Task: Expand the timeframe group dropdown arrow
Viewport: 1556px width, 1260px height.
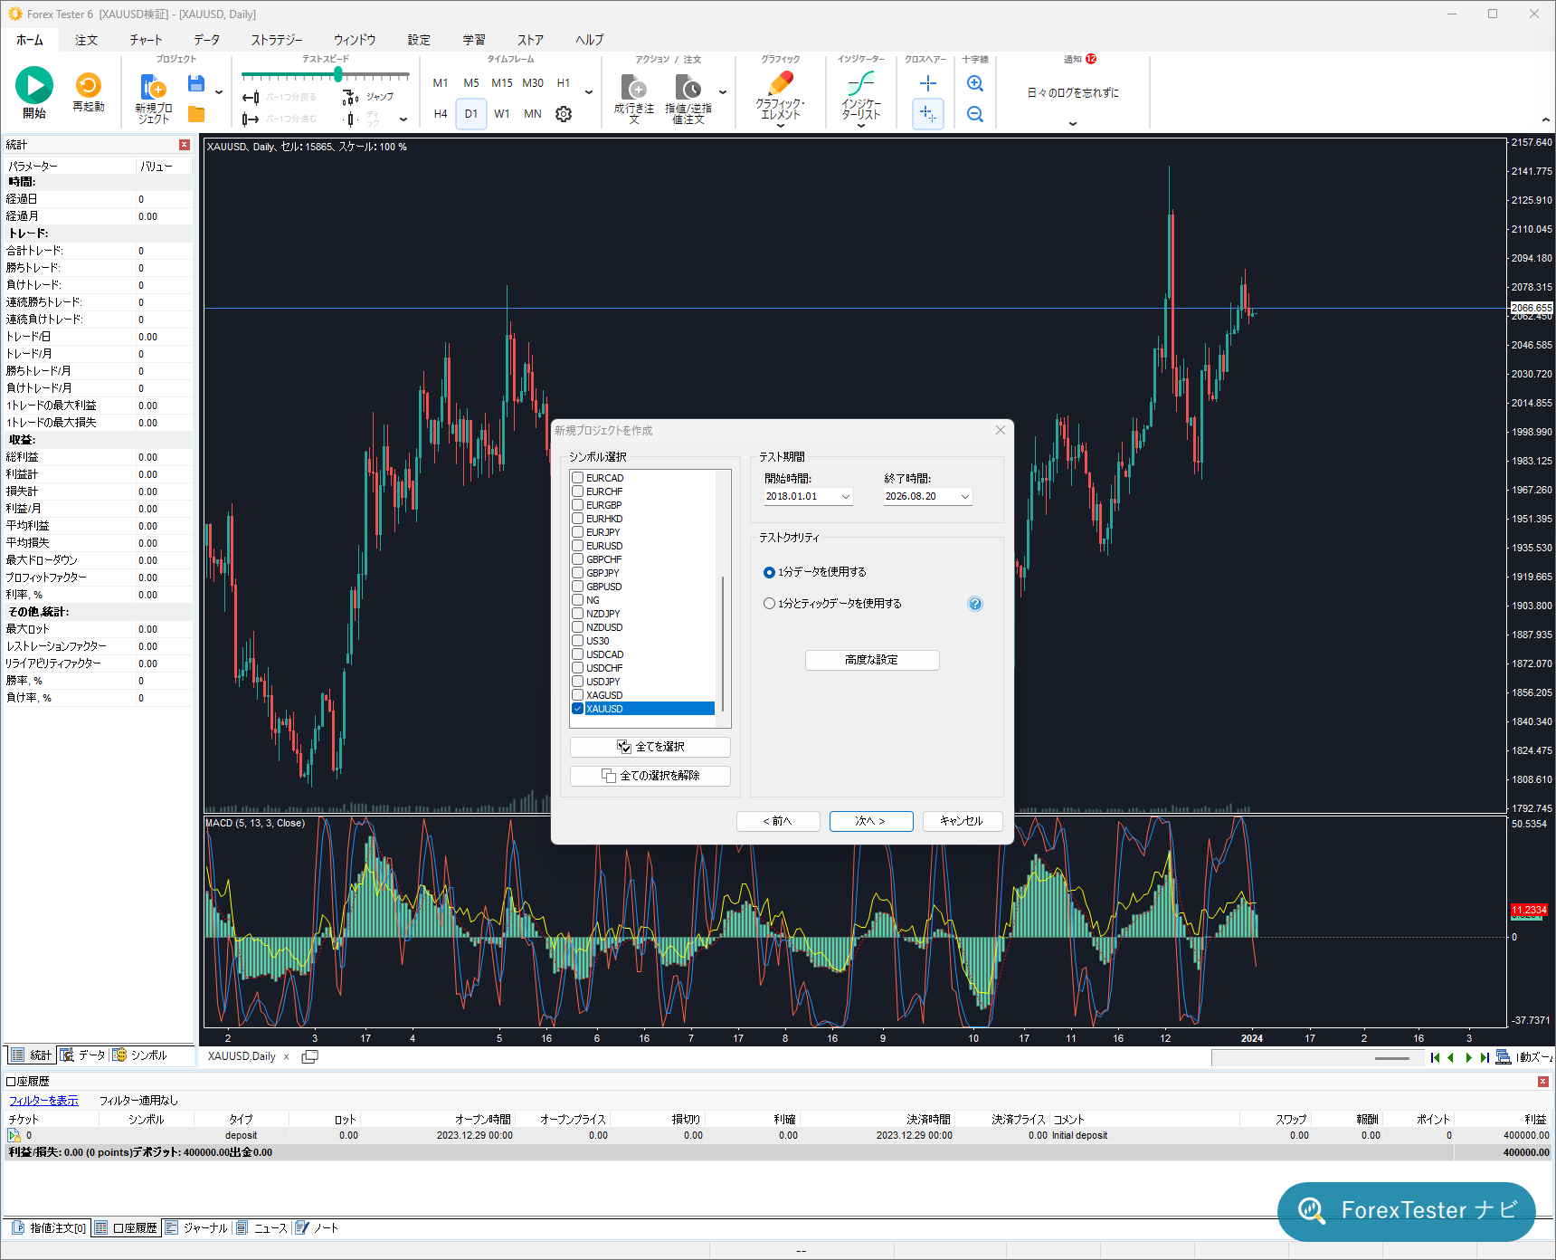Action: click(589, 92)
